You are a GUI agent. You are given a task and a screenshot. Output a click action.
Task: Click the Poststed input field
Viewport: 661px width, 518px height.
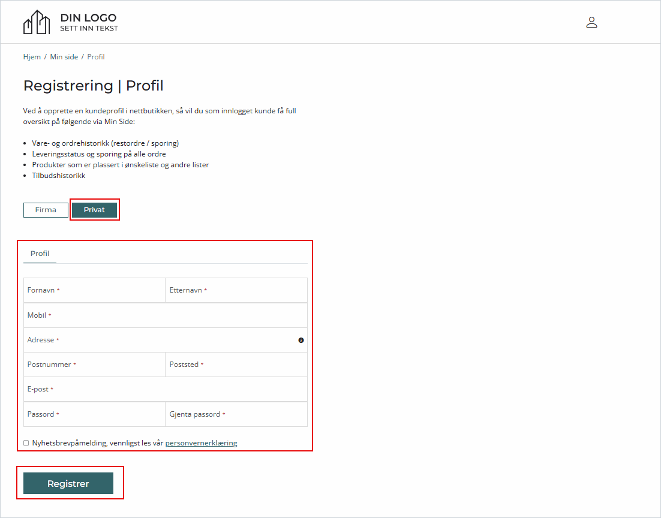[236, 365]
